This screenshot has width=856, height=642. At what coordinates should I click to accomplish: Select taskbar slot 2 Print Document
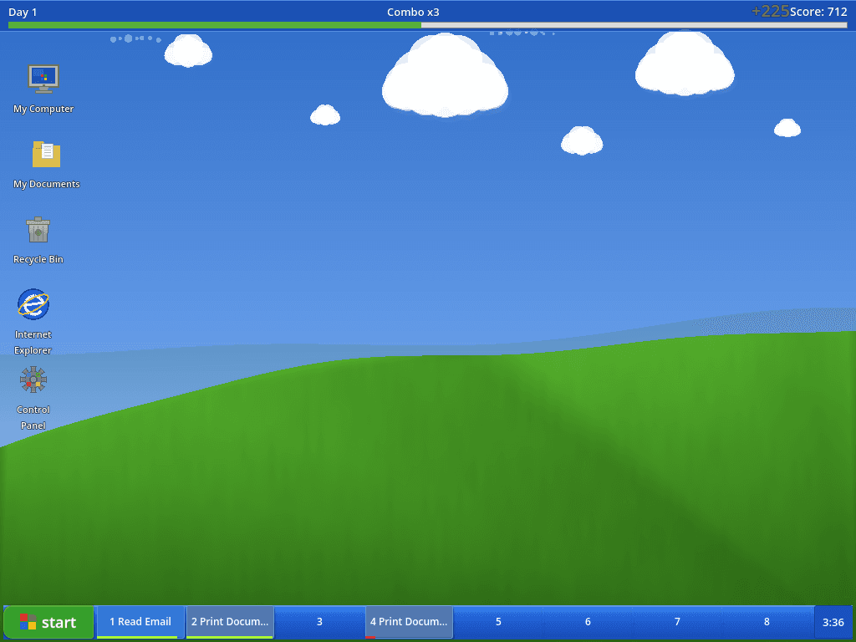pos(230,622)
